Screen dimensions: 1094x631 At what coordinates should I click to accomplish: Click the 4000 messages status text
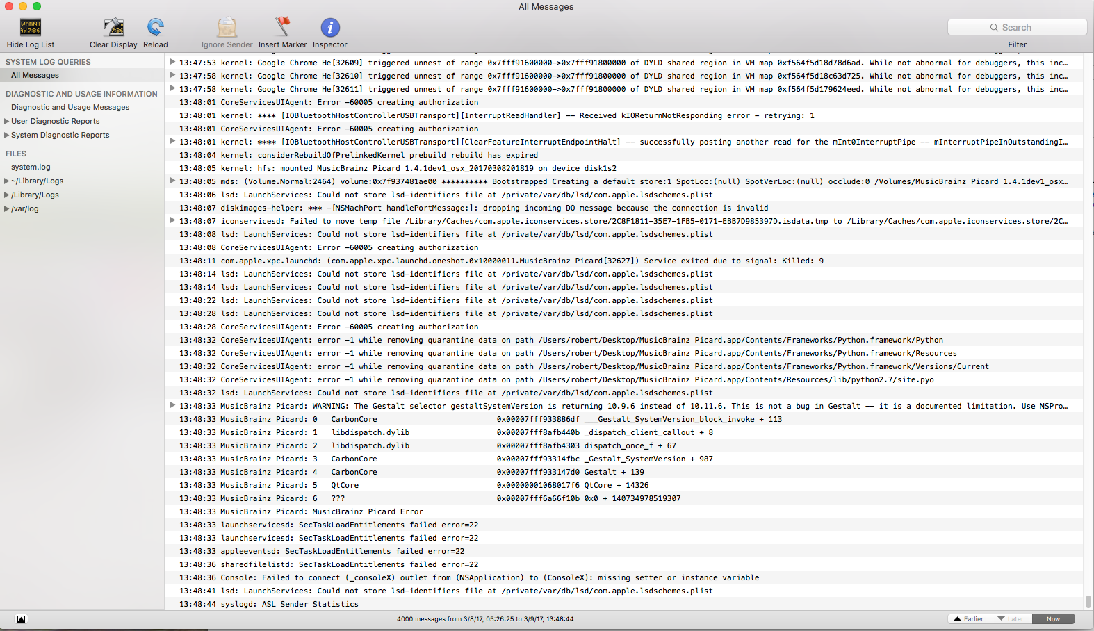485,618
